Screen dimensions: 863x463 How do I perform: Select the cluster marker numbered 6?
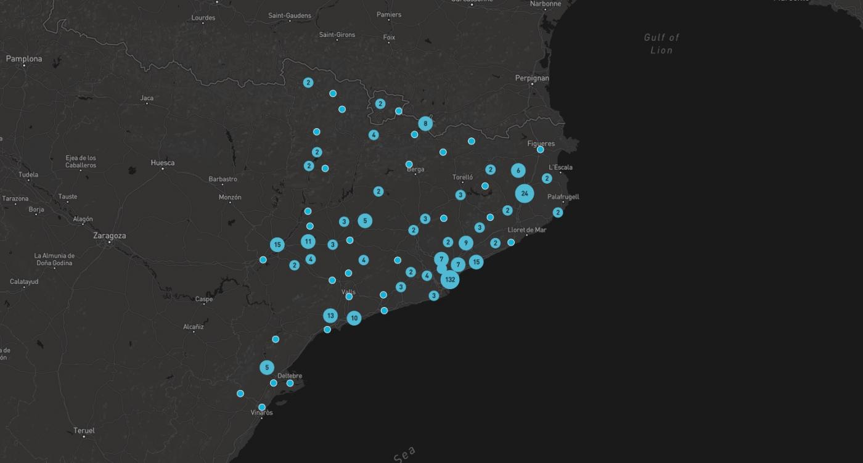(518, 171)
